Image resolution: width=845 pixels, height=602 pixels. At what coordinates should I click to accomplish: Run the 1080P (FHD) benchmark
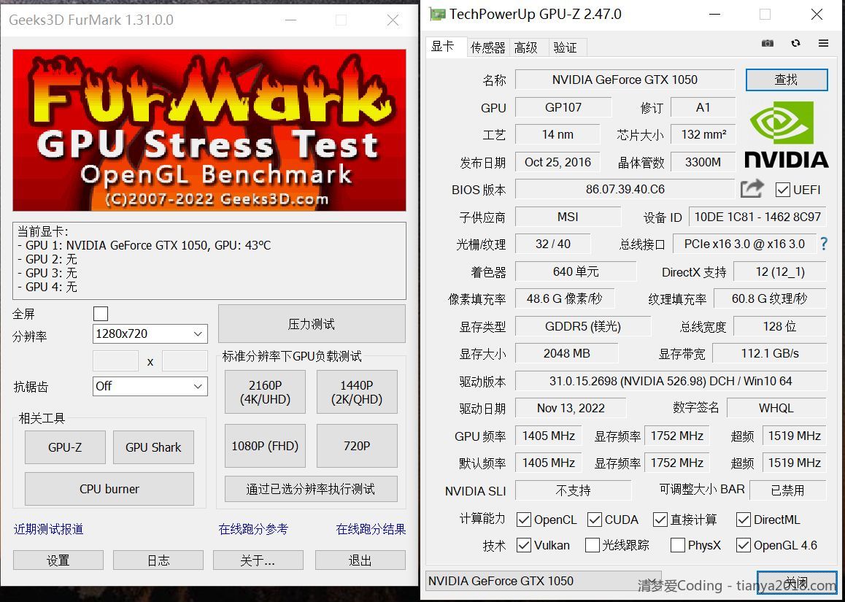[x=265, y=446]
